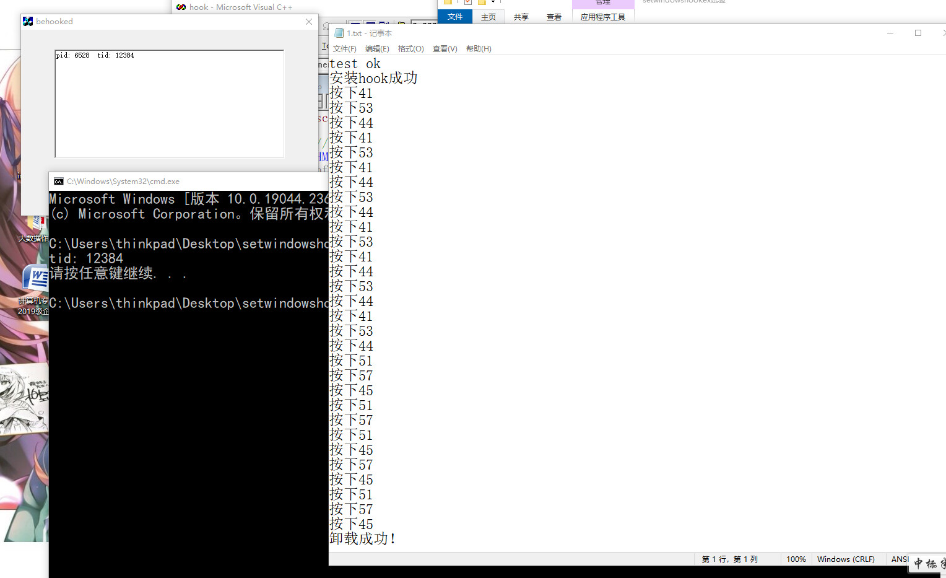Open the 文件 tab in File Explorer ribbon
Screen dimensions: 946x578
[x=455, y=17]
